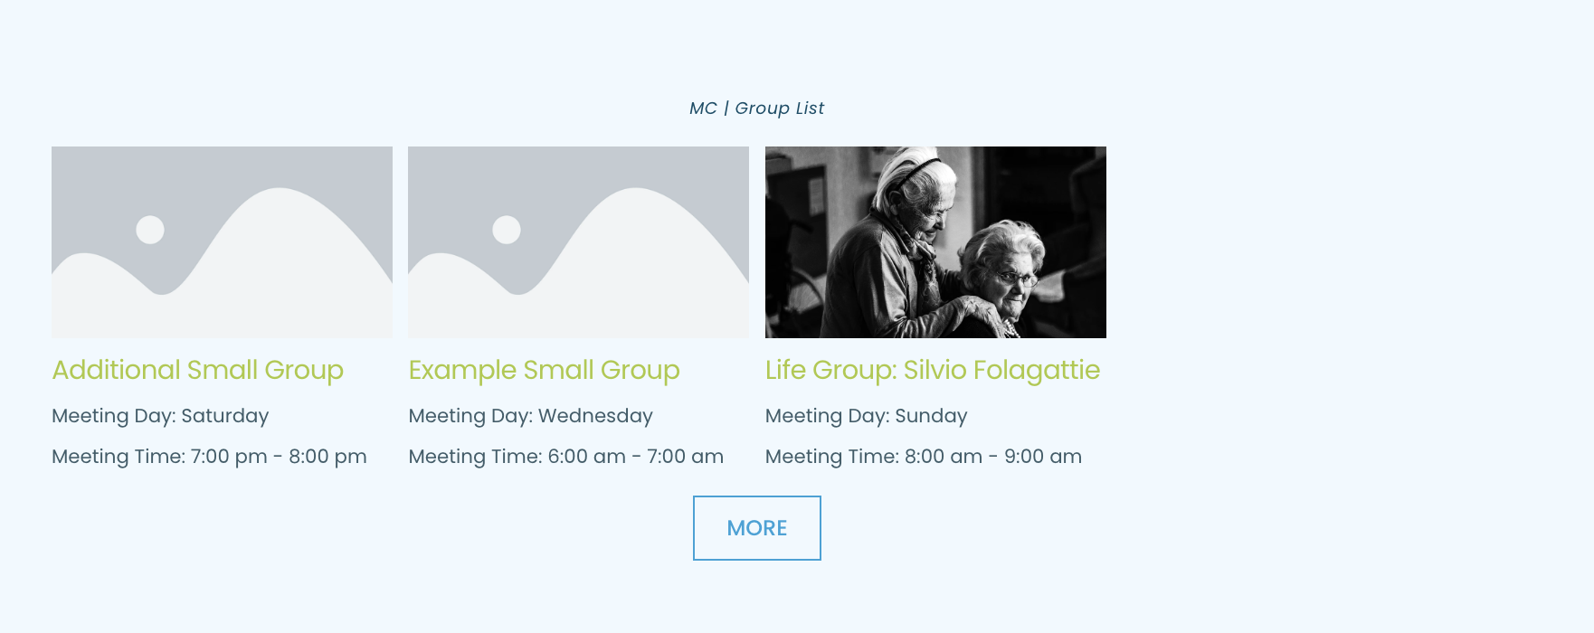Select the Additional Small Group card
Viewport: 1594px width, 633px height.
tap(222, 307)
